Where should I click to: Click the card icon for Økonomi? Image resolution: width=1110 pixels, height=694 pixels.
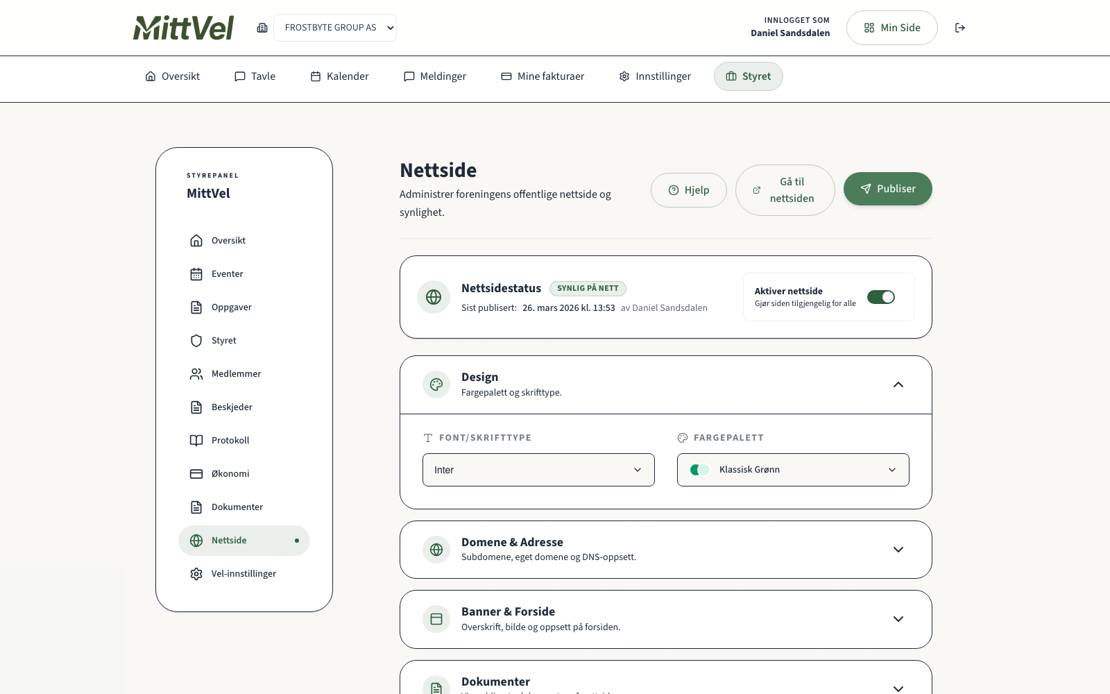(x=196, y=474)
